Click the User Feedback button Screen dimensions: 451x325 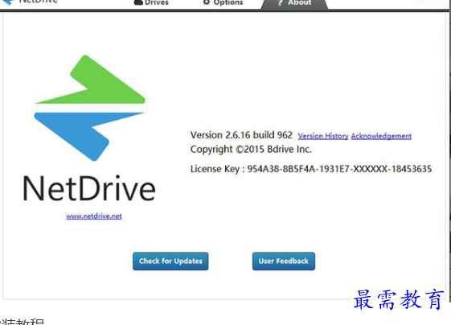point(284,261)
